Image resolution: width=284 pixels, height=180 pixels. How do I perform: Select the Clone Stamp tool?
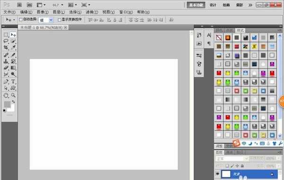tap(6, 61)
